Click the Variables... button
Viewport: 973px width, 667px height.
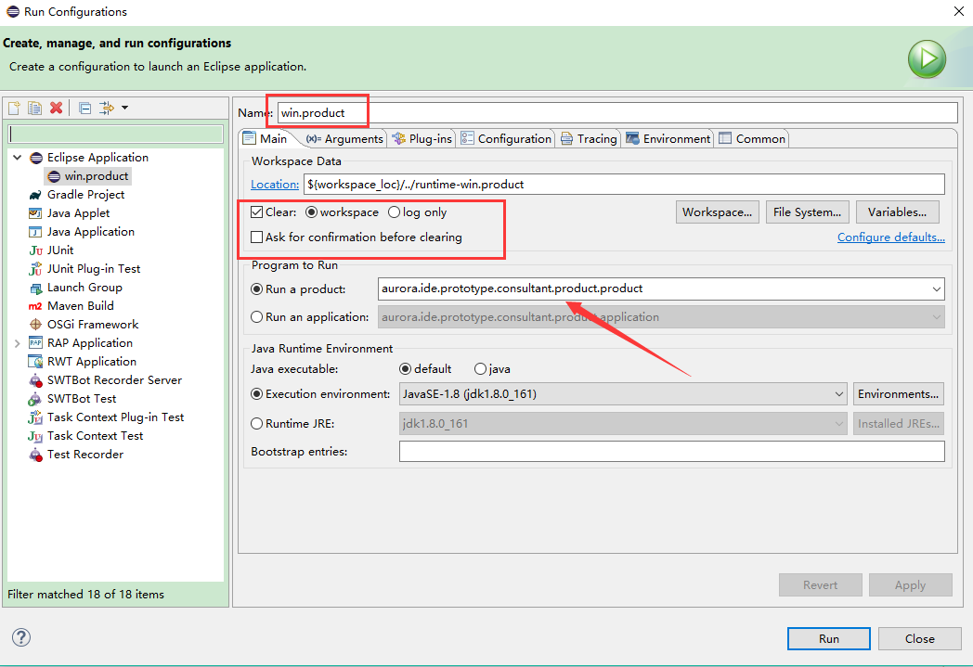897,212
